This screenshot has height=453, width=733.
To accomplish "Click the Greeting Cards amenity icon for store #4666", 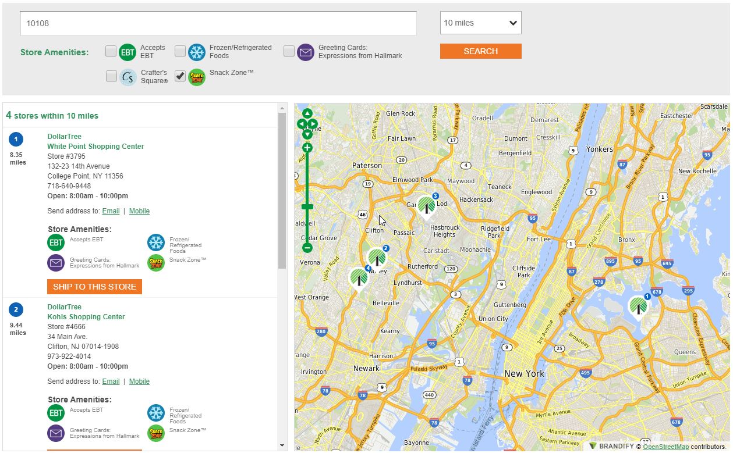I will coord(56,433).
